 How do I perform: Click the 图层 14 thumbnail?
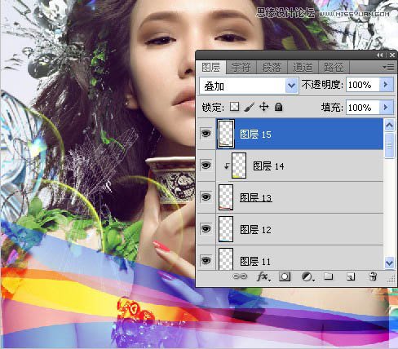click(239, 166)
